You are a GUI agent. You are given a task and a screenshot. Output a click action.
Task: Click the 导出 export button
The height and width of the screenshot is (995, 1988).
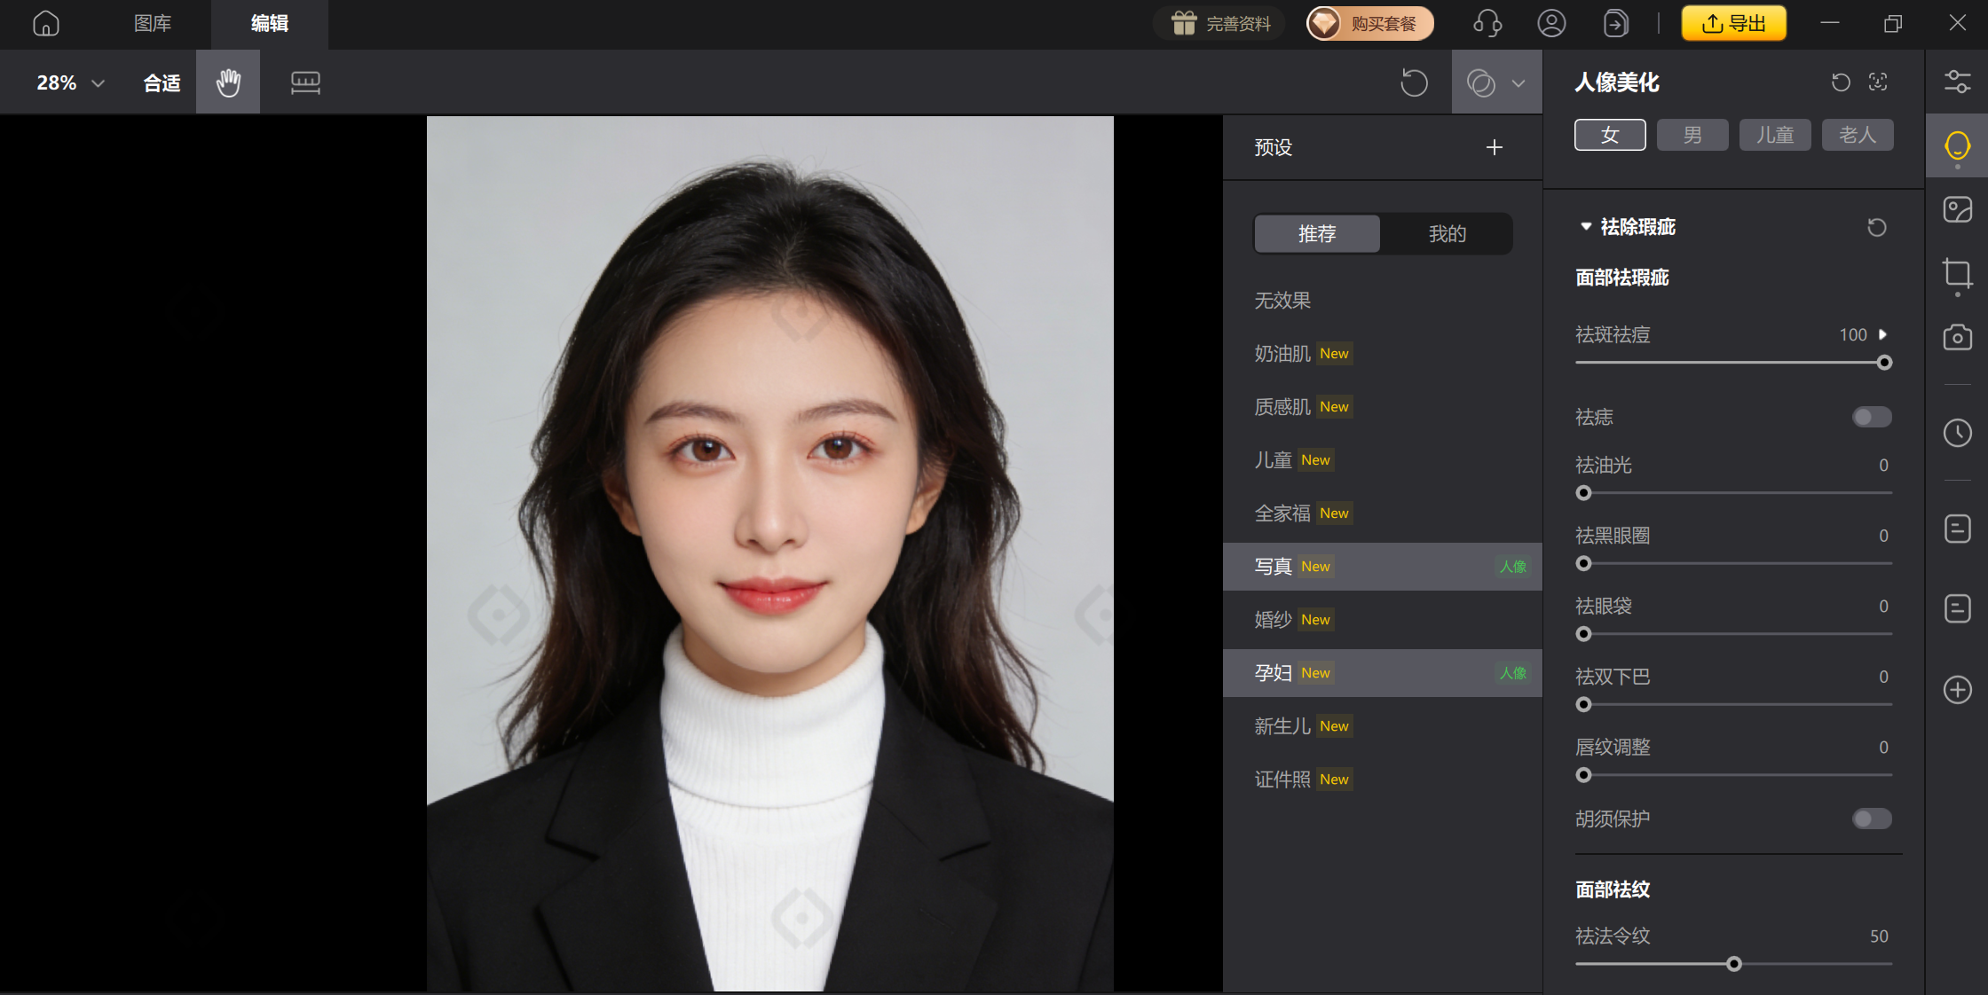1733,23
